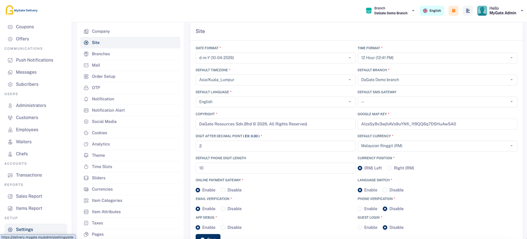Open the Date Format dropdown
The width and height of the screenshot is (527, 239).
tap(275, 58)
